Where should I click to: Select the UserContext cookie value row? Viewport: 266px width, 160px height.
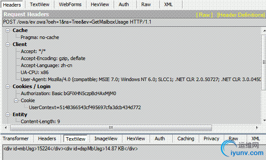[x=85, y=108]
